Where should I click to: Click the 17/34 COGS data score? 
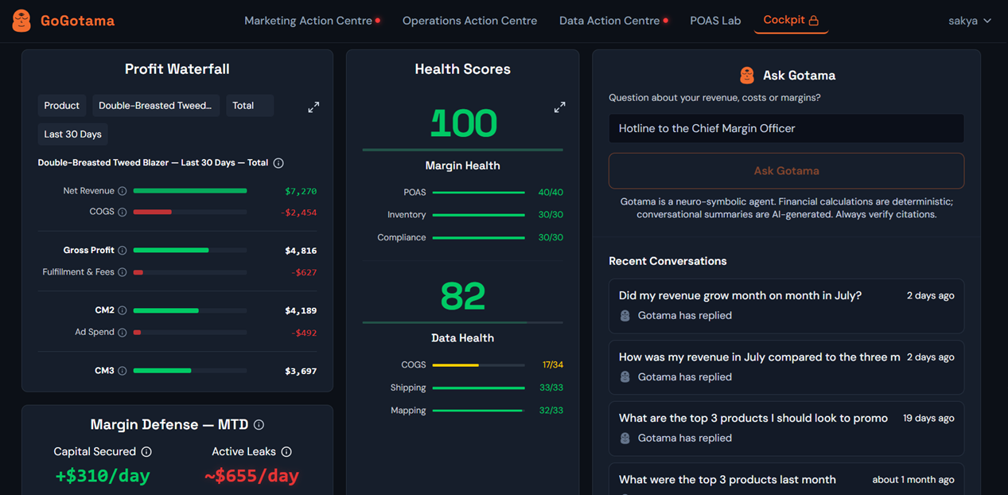tap(553, 365)
